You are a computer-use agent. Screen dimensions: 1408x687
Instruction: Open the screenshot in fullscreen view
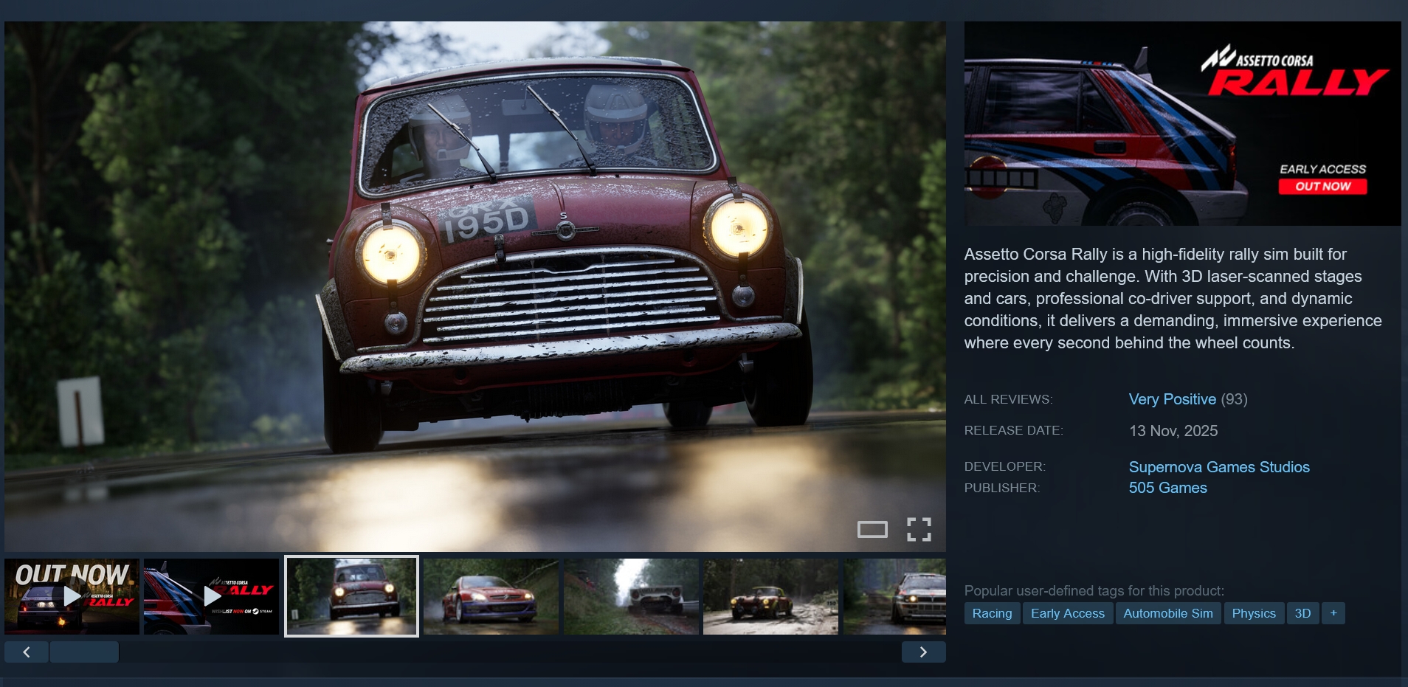click(919, 529)
